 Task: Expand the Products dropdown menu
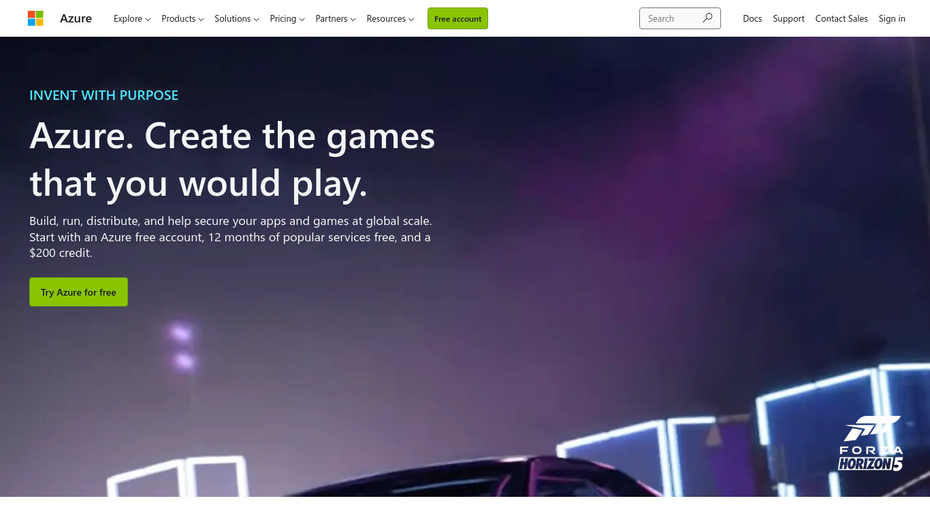click(x=182, y=18)
